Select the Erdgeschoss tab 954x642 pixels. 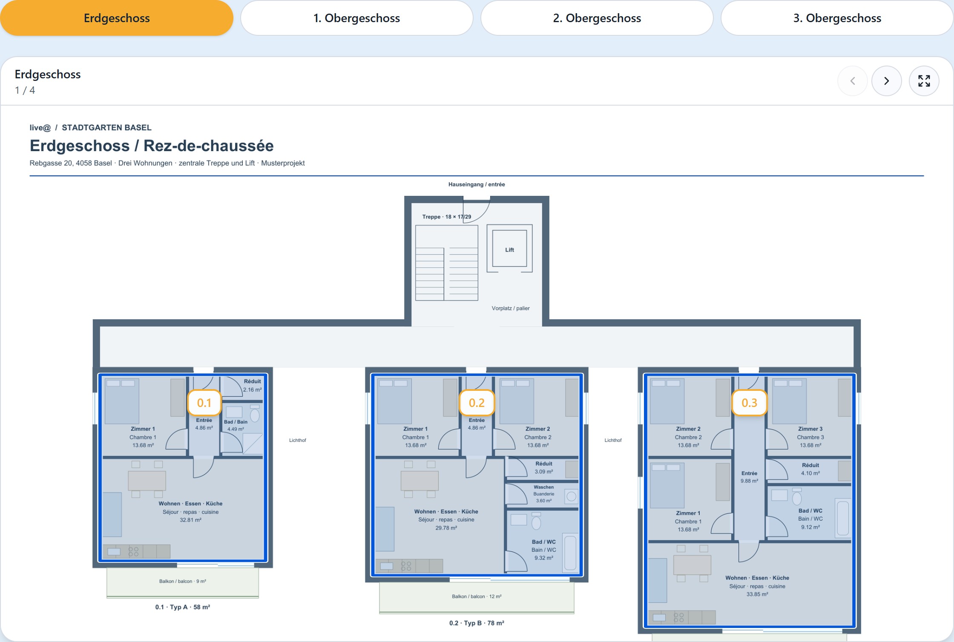click(117, 18)
